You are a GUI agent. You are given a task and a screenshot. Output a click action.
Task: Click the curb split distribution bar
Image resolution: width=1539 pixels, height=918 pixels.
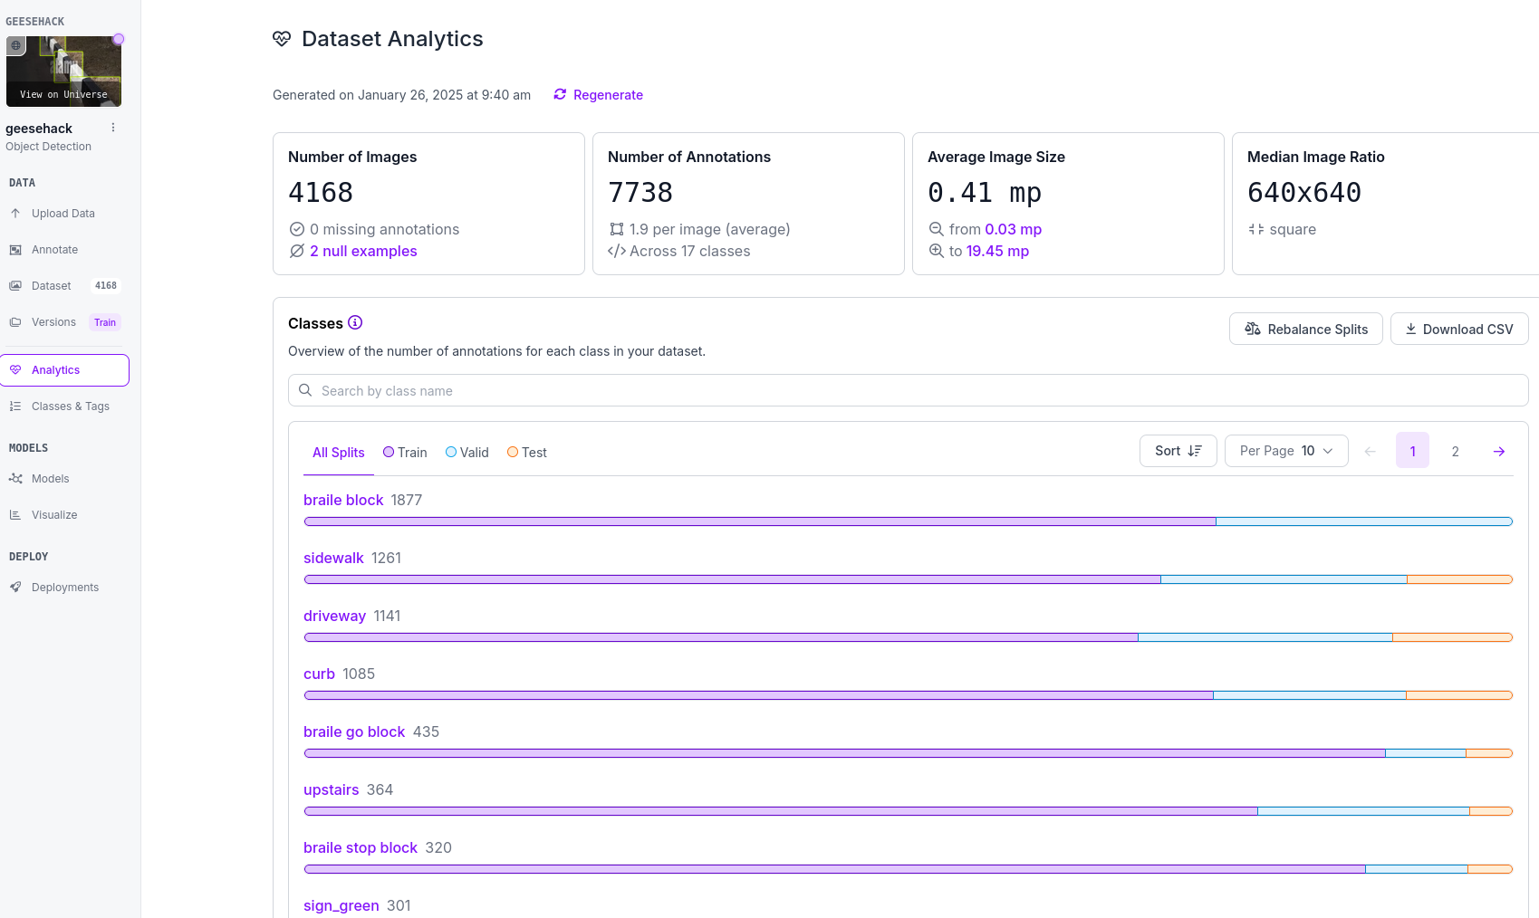click(909, 695)
